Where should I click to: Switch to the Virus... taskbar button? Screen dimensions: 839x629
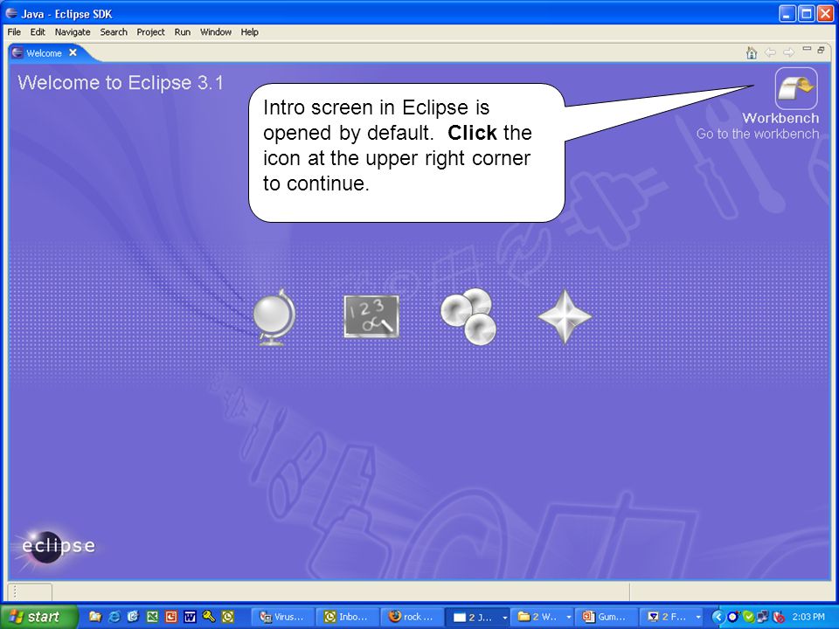click(x=282, y=617)
